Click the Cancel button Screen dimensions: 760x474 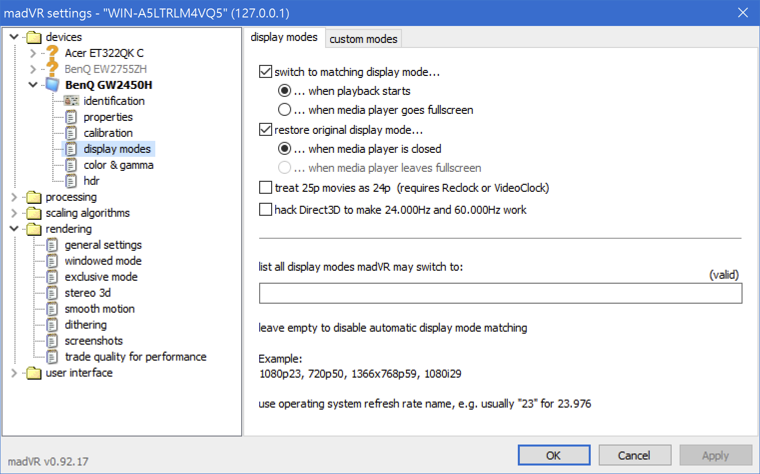click(x=634, y=455)
